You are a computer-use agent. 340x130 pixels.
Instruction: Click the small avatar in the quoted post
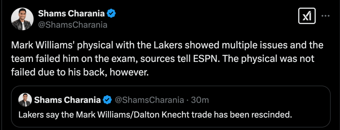click(x=25, y=100)
